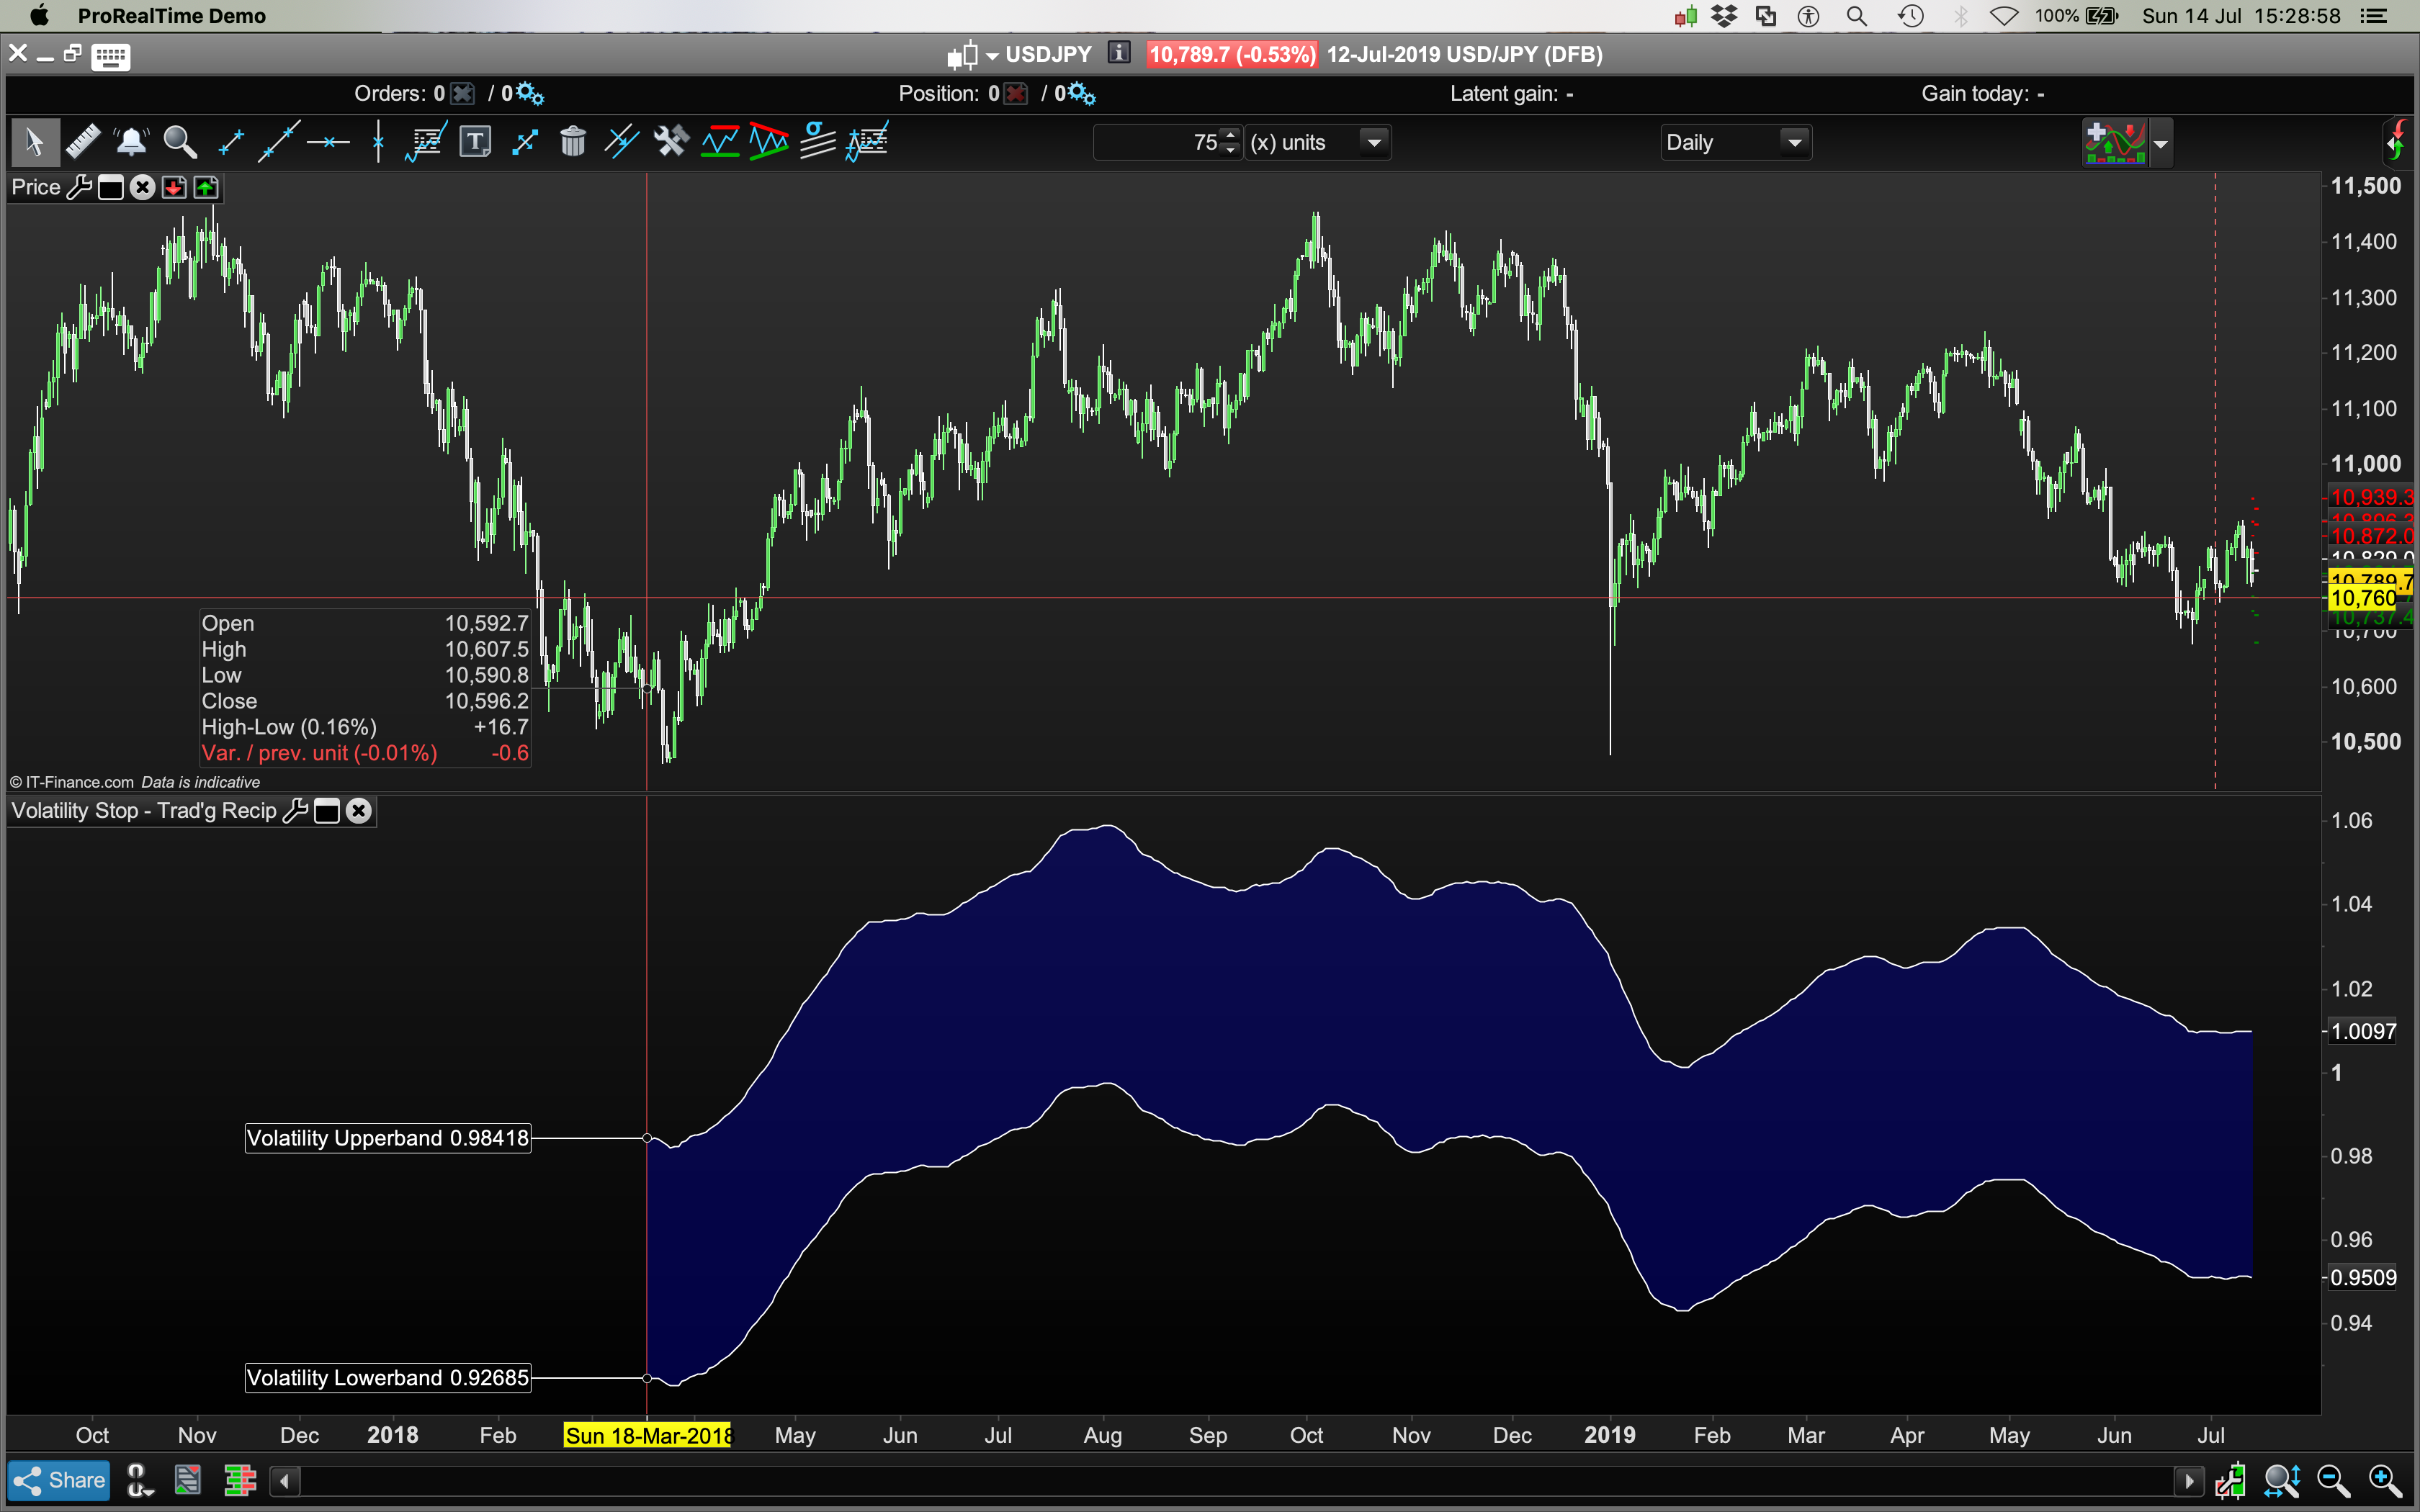Click the trash bin delete-objects icon
The width and height of the screenshot is (2420, 1512).
pyautogui.click(x=573, y=142)
